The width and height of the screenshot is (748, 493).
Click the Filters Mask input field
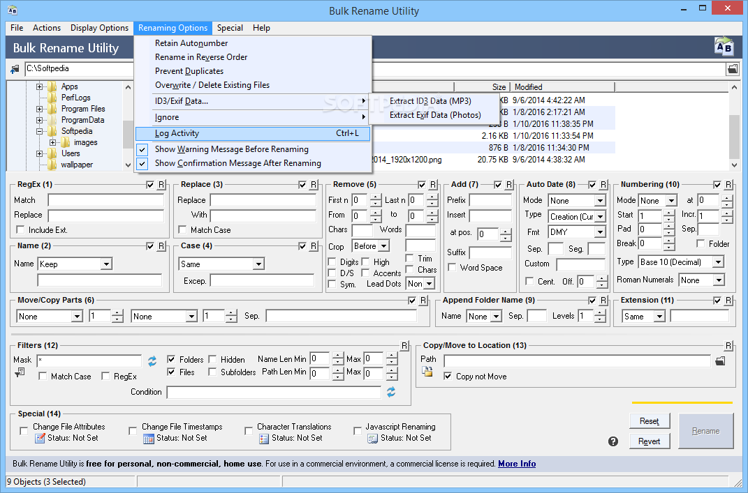tap(89, 361)
